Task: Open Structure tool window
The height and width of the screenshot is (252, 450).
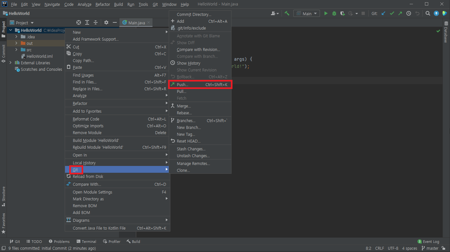Action: [4, 196]
